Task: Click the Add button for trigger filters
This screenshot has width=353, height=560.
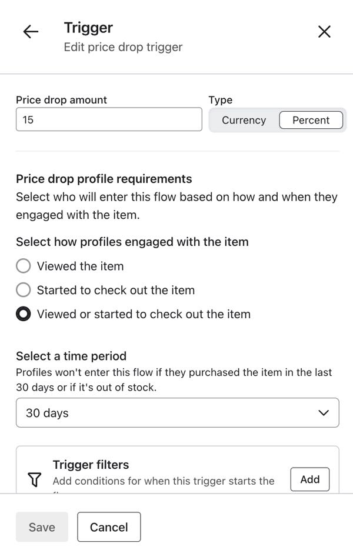Action: click(310, 479)
